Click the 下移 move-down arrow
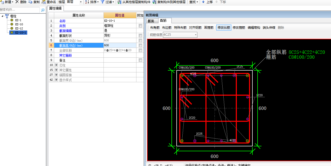 pyautogui.click(x=216, y=2)
